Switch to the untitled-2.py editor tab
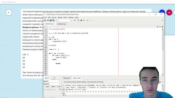 [61, 24]
